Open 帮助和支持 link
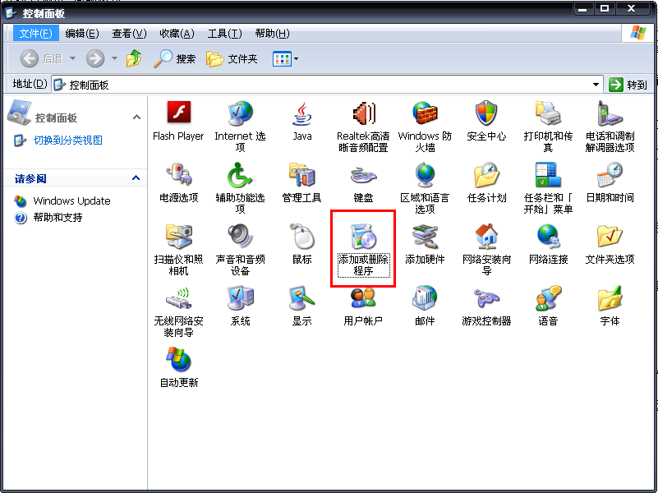Image resolution: width=658 pixels, height=493 pixels. (x=58, y=218)
